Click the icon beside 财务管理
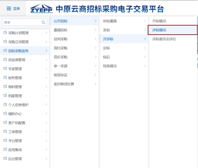Image resolution: width=198 pixels, height=168 pixels. [5, 78]
